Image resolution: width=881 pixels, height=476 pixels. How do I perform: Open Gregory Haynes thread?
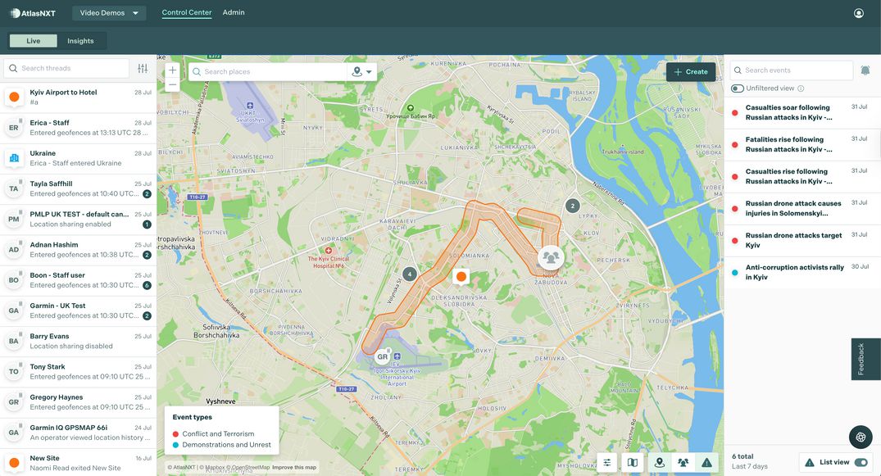click(78, 401)
